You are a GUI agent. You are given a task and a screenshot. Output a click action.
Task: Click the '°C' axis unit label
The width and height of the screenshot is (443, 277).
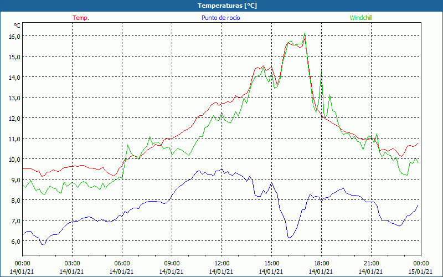[x=17, y=25]
